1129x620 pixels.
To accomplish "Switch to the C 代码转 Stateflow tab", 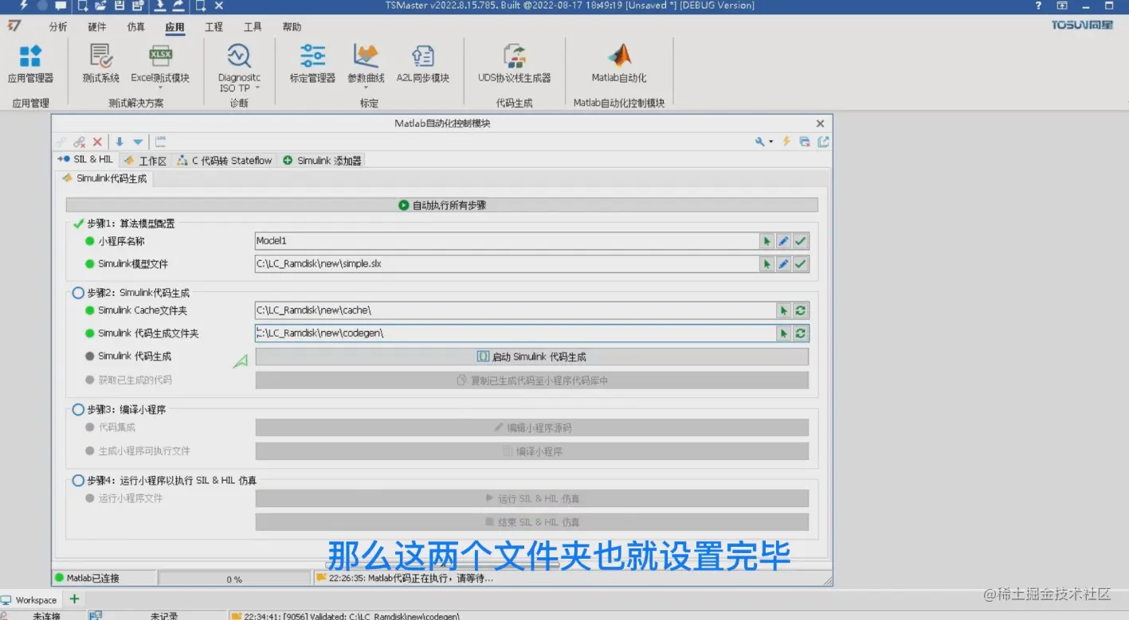I will click(225, 161).
